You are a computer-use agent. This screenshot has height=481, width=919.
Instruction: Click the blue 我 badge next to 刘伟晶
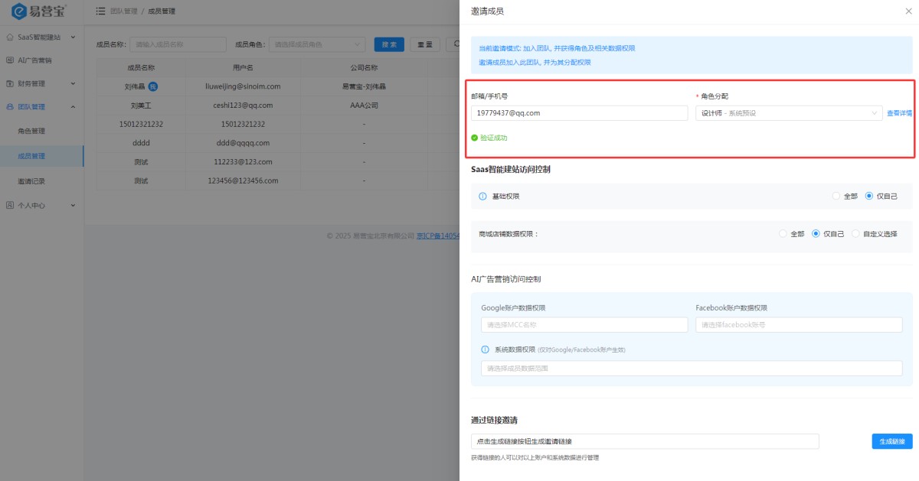(153, 86)
